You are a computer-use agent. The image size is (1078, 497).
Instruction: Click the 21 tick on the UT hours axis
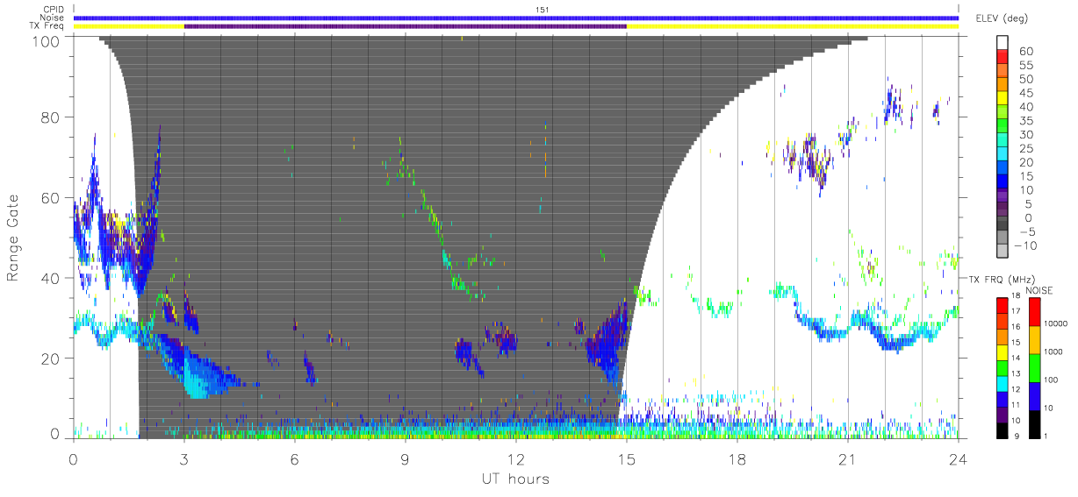pyautogui.click(x=847, y=459)
